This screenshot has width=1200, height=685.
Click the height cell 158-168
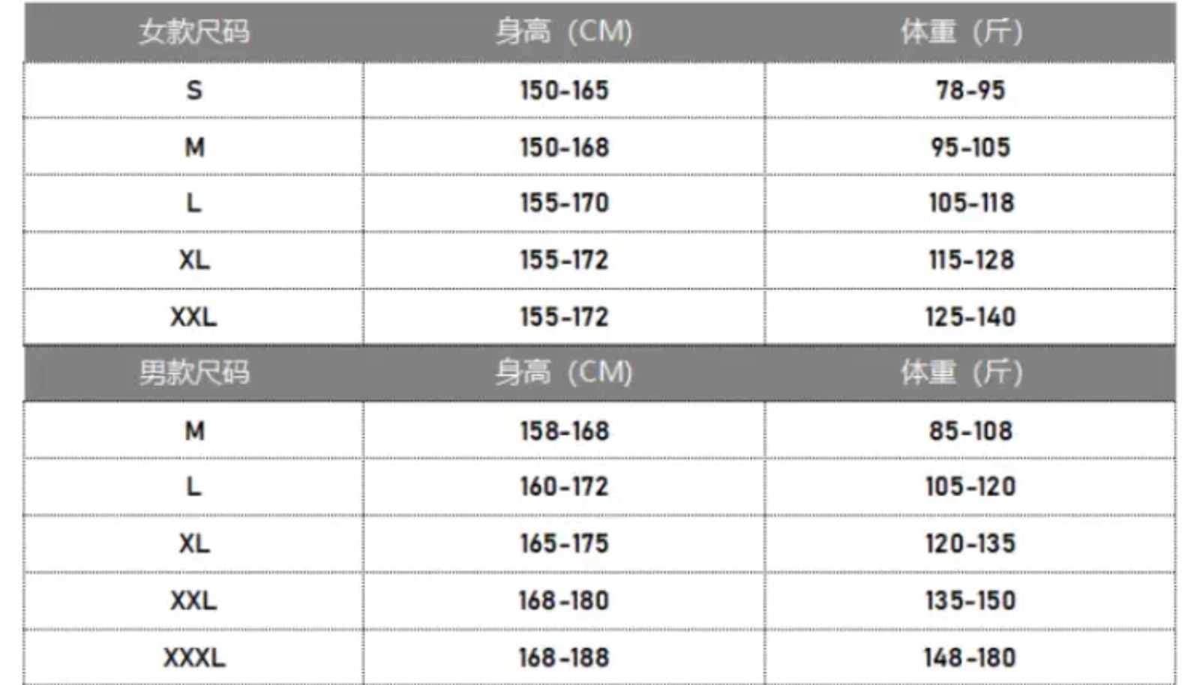[564, 431]
